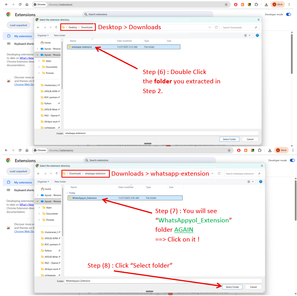Toggle Developer mode switch in bottom window

tap(292, 160)
